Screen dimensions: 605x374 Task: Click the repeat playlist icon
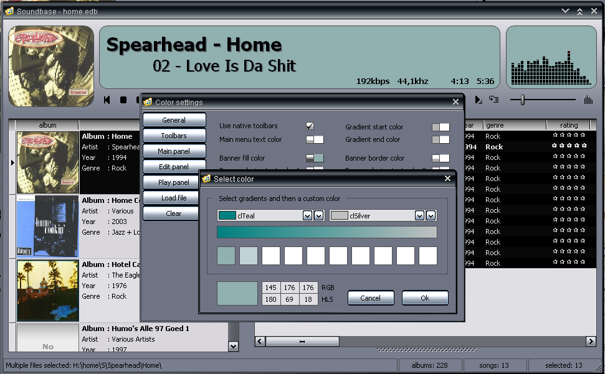point(494,100)
